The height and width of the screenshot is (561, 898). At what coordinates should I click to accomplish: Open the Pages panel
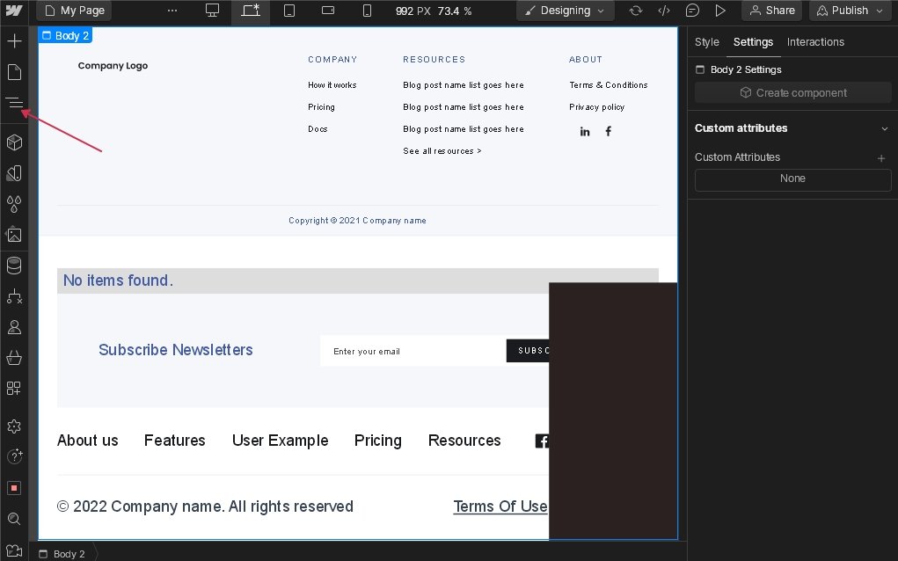pyautogui.click(x=14, y=72)
